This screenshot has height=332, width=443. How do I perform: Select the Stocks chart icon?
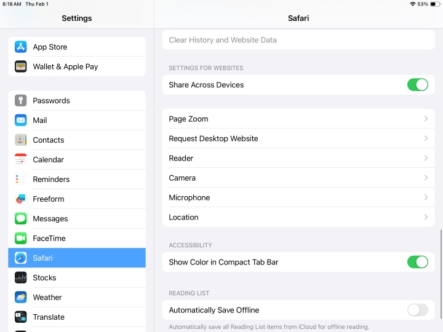(x=21, y=277)
